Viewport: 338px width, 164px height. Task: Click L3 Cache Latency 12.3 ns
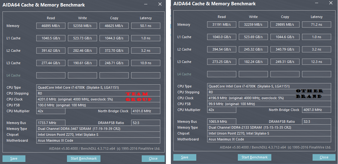coord(316,62)
